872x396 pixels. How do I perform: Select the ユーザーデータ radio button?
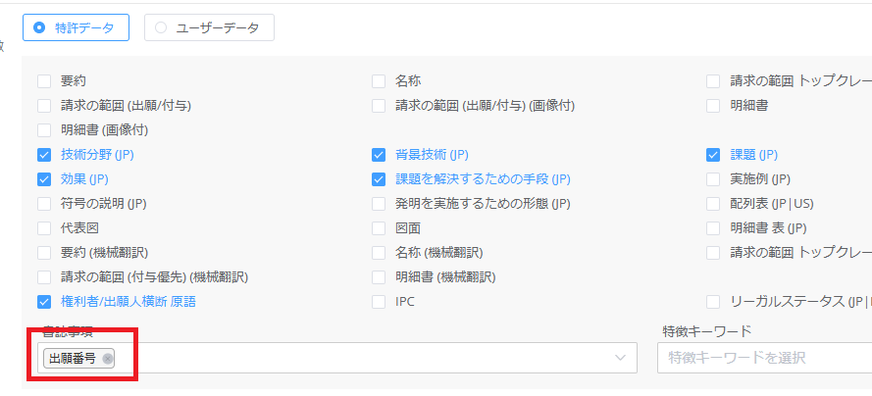pos(162,27)
